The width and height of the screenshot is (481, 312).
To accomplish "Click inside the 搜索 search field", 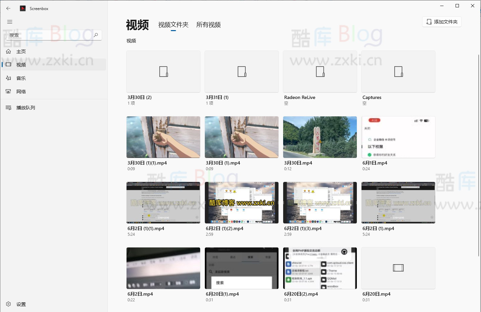I will [50, 35].
